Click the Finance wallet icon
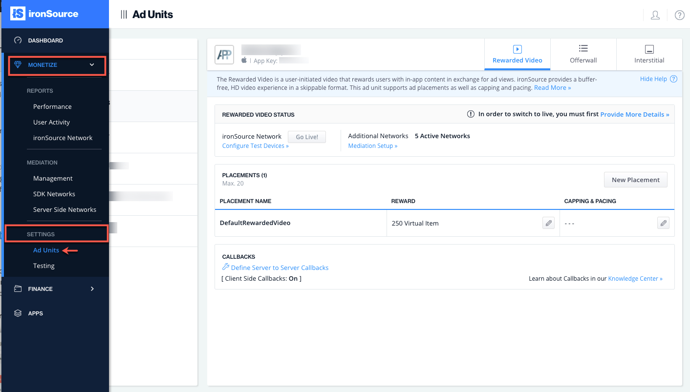Viewport: 690px width, 392px height. click(x=18, y=289)
